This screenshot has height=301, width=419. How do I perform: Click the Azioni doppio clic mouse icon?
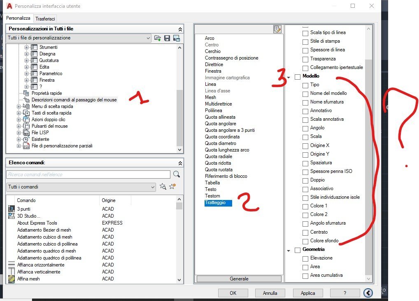26,119
